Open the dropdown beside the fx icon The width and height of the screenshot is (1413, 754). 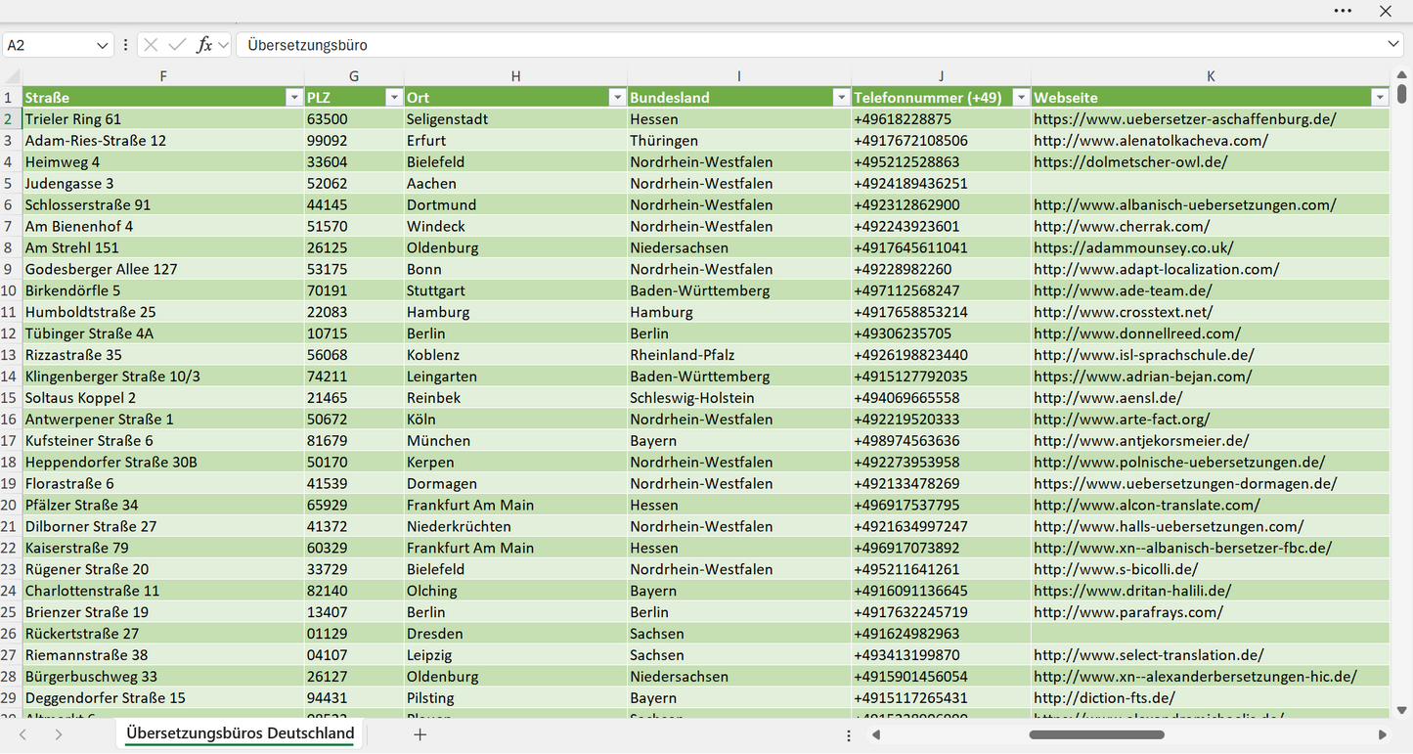(x=224, y=45)
